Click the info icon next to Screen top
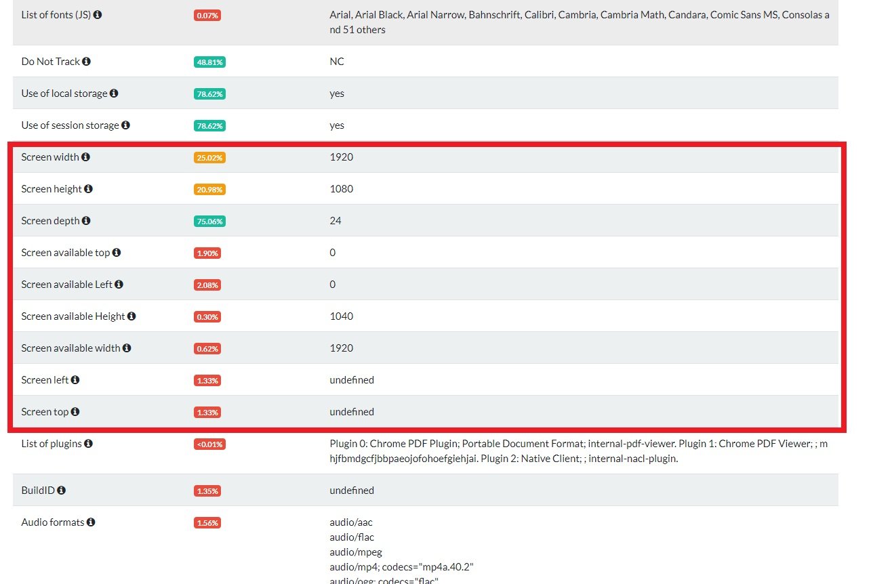The height and width of the screenshot is (584, 871). (x=75, y=412)
